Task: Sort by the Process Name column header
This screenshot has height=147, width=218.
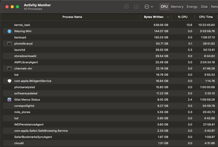Action: 72,17
